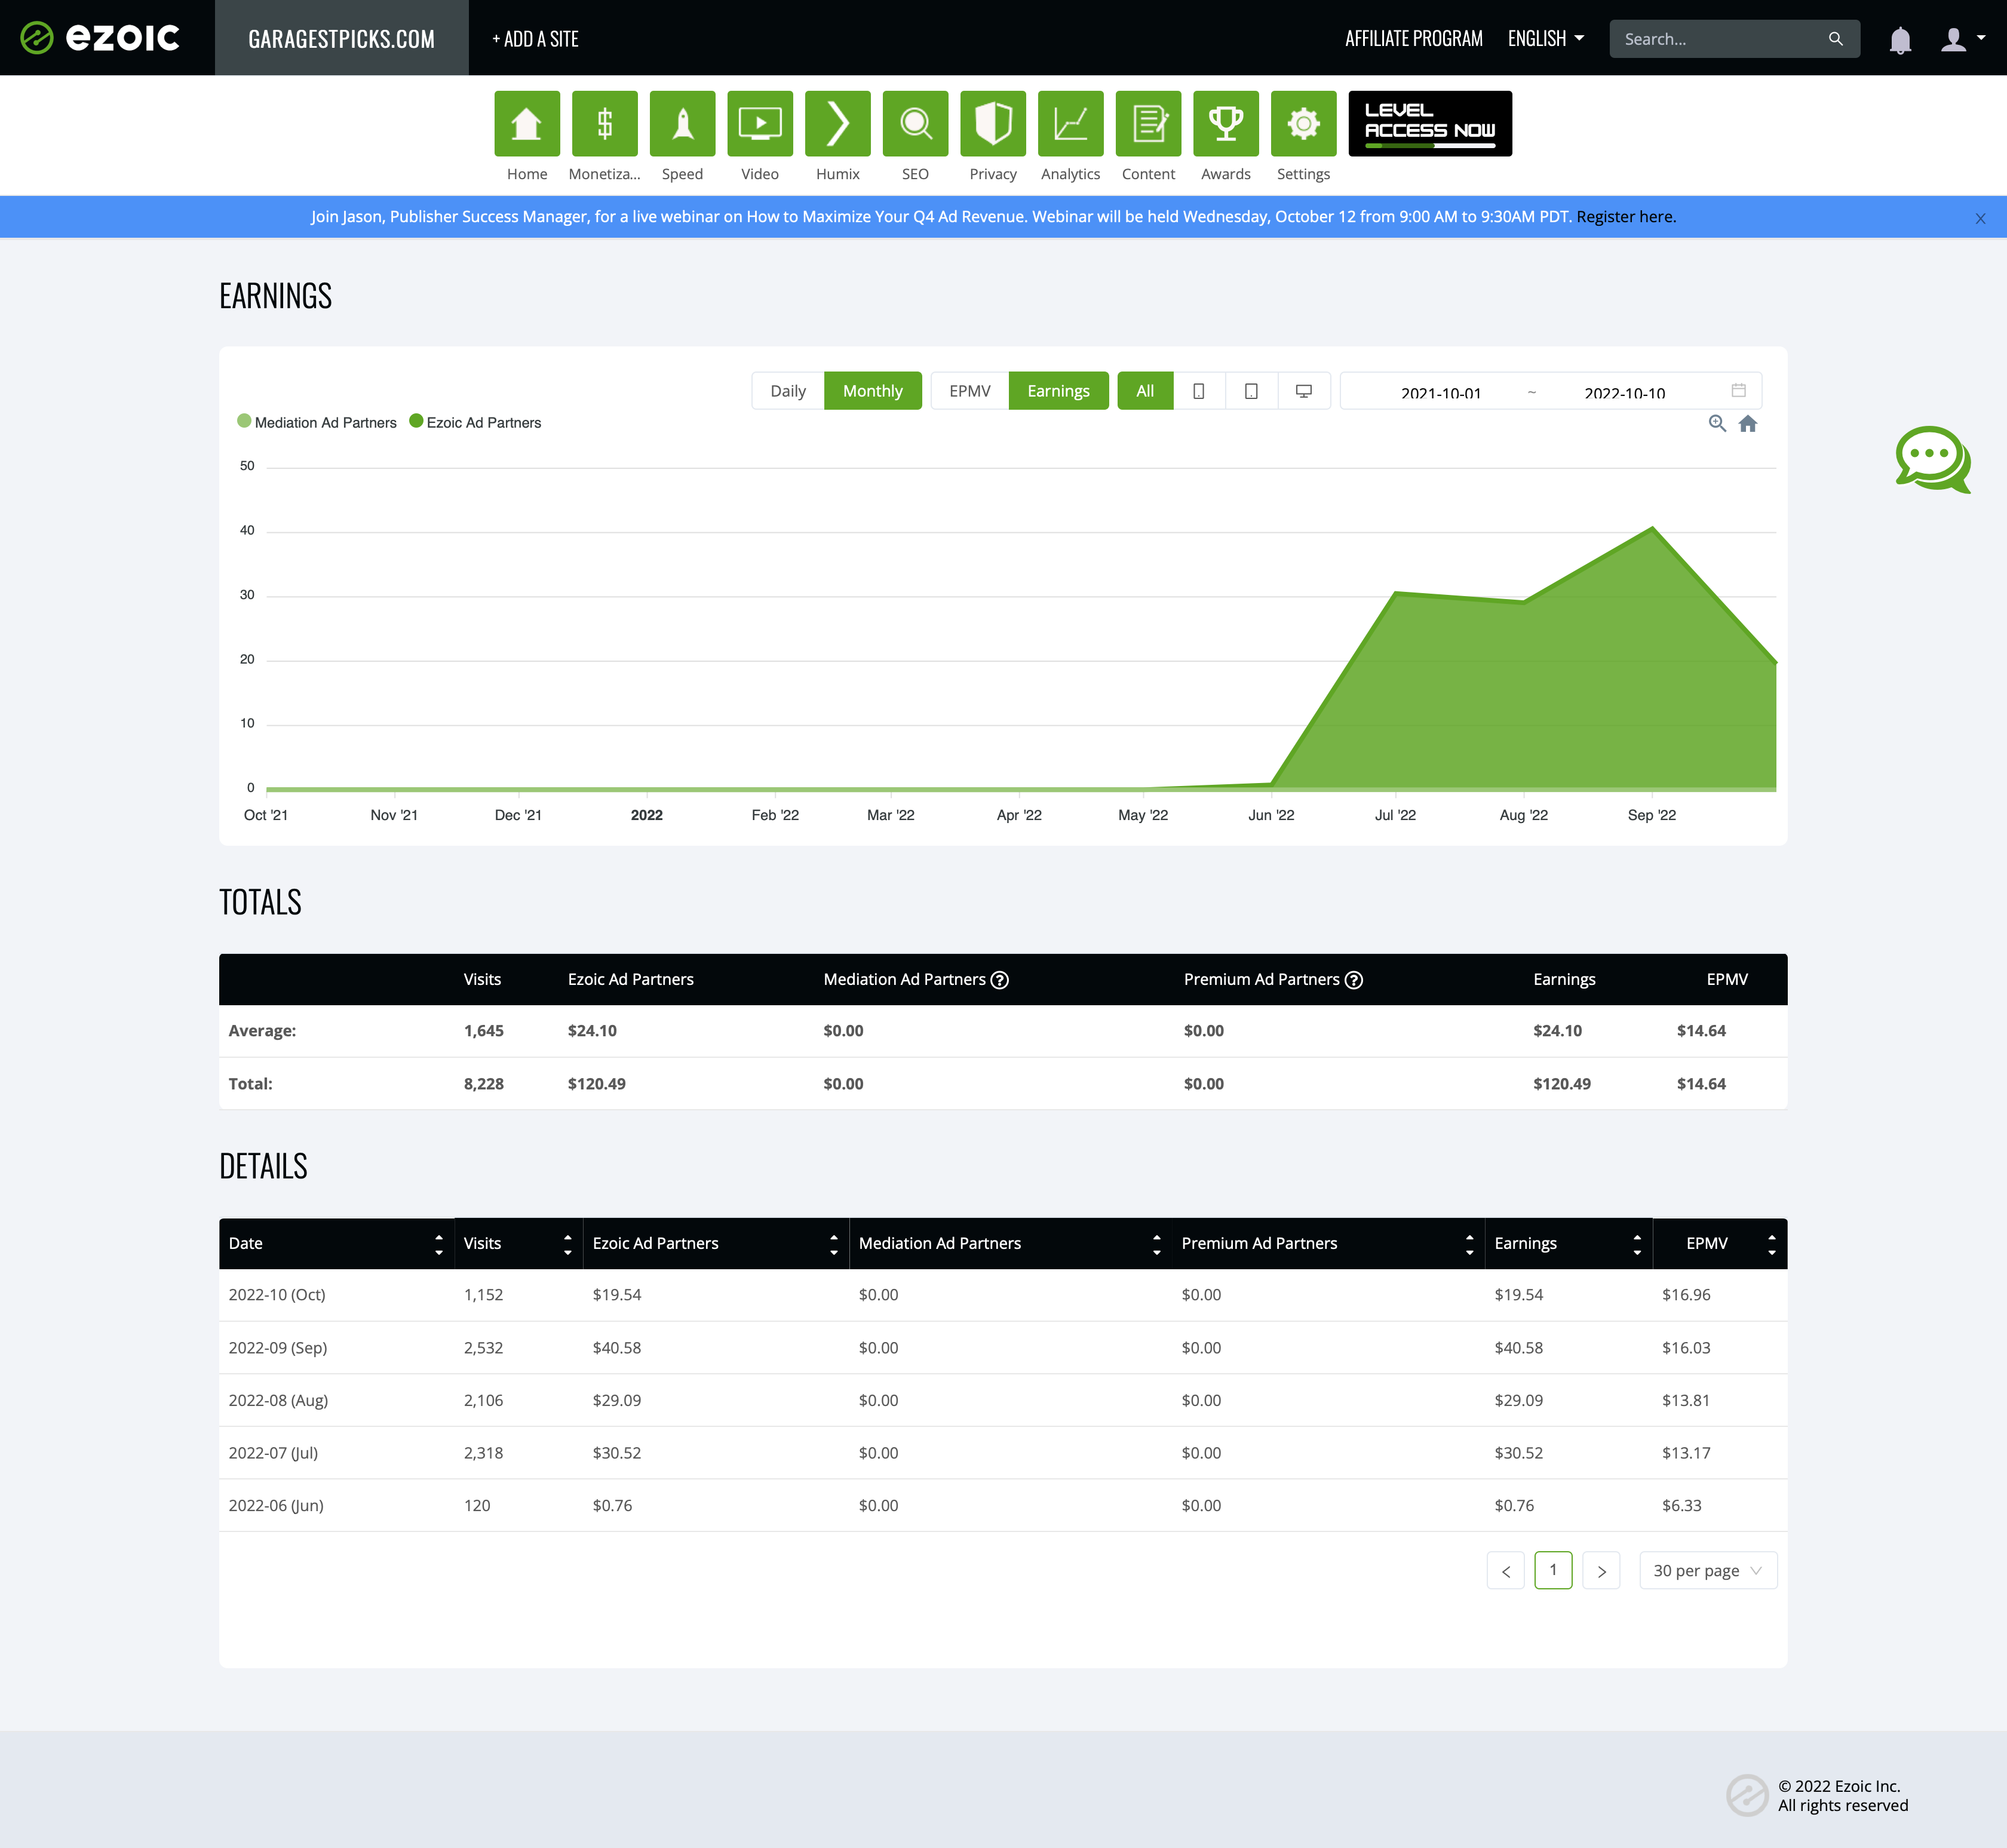Open the English language dropdown
The height and width of the screenshot is (1848, 2007).
(x=1545, y=39)
